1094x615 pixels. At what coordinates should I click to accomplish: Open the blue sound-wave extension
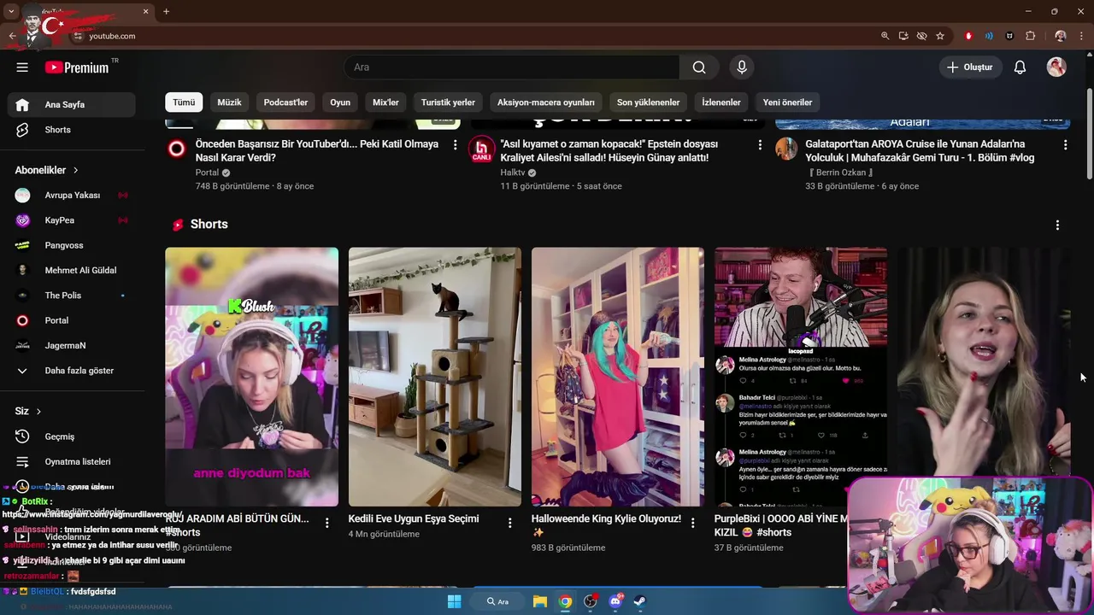[989, 36]
